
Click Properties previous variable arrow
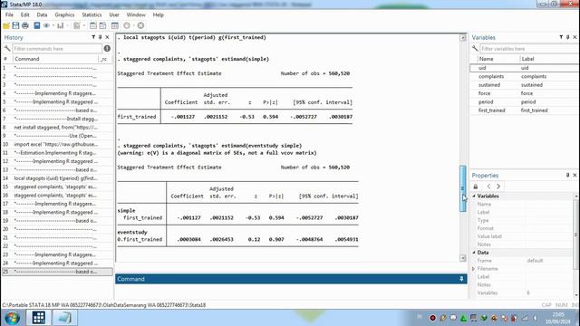[488, 187]
